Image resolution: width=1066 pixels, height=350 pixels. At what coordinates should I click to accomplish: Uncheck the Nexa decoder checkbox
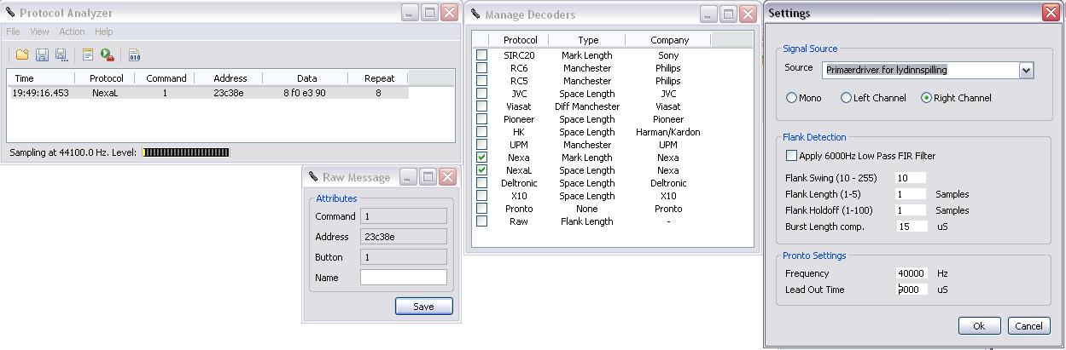point(482,158)
